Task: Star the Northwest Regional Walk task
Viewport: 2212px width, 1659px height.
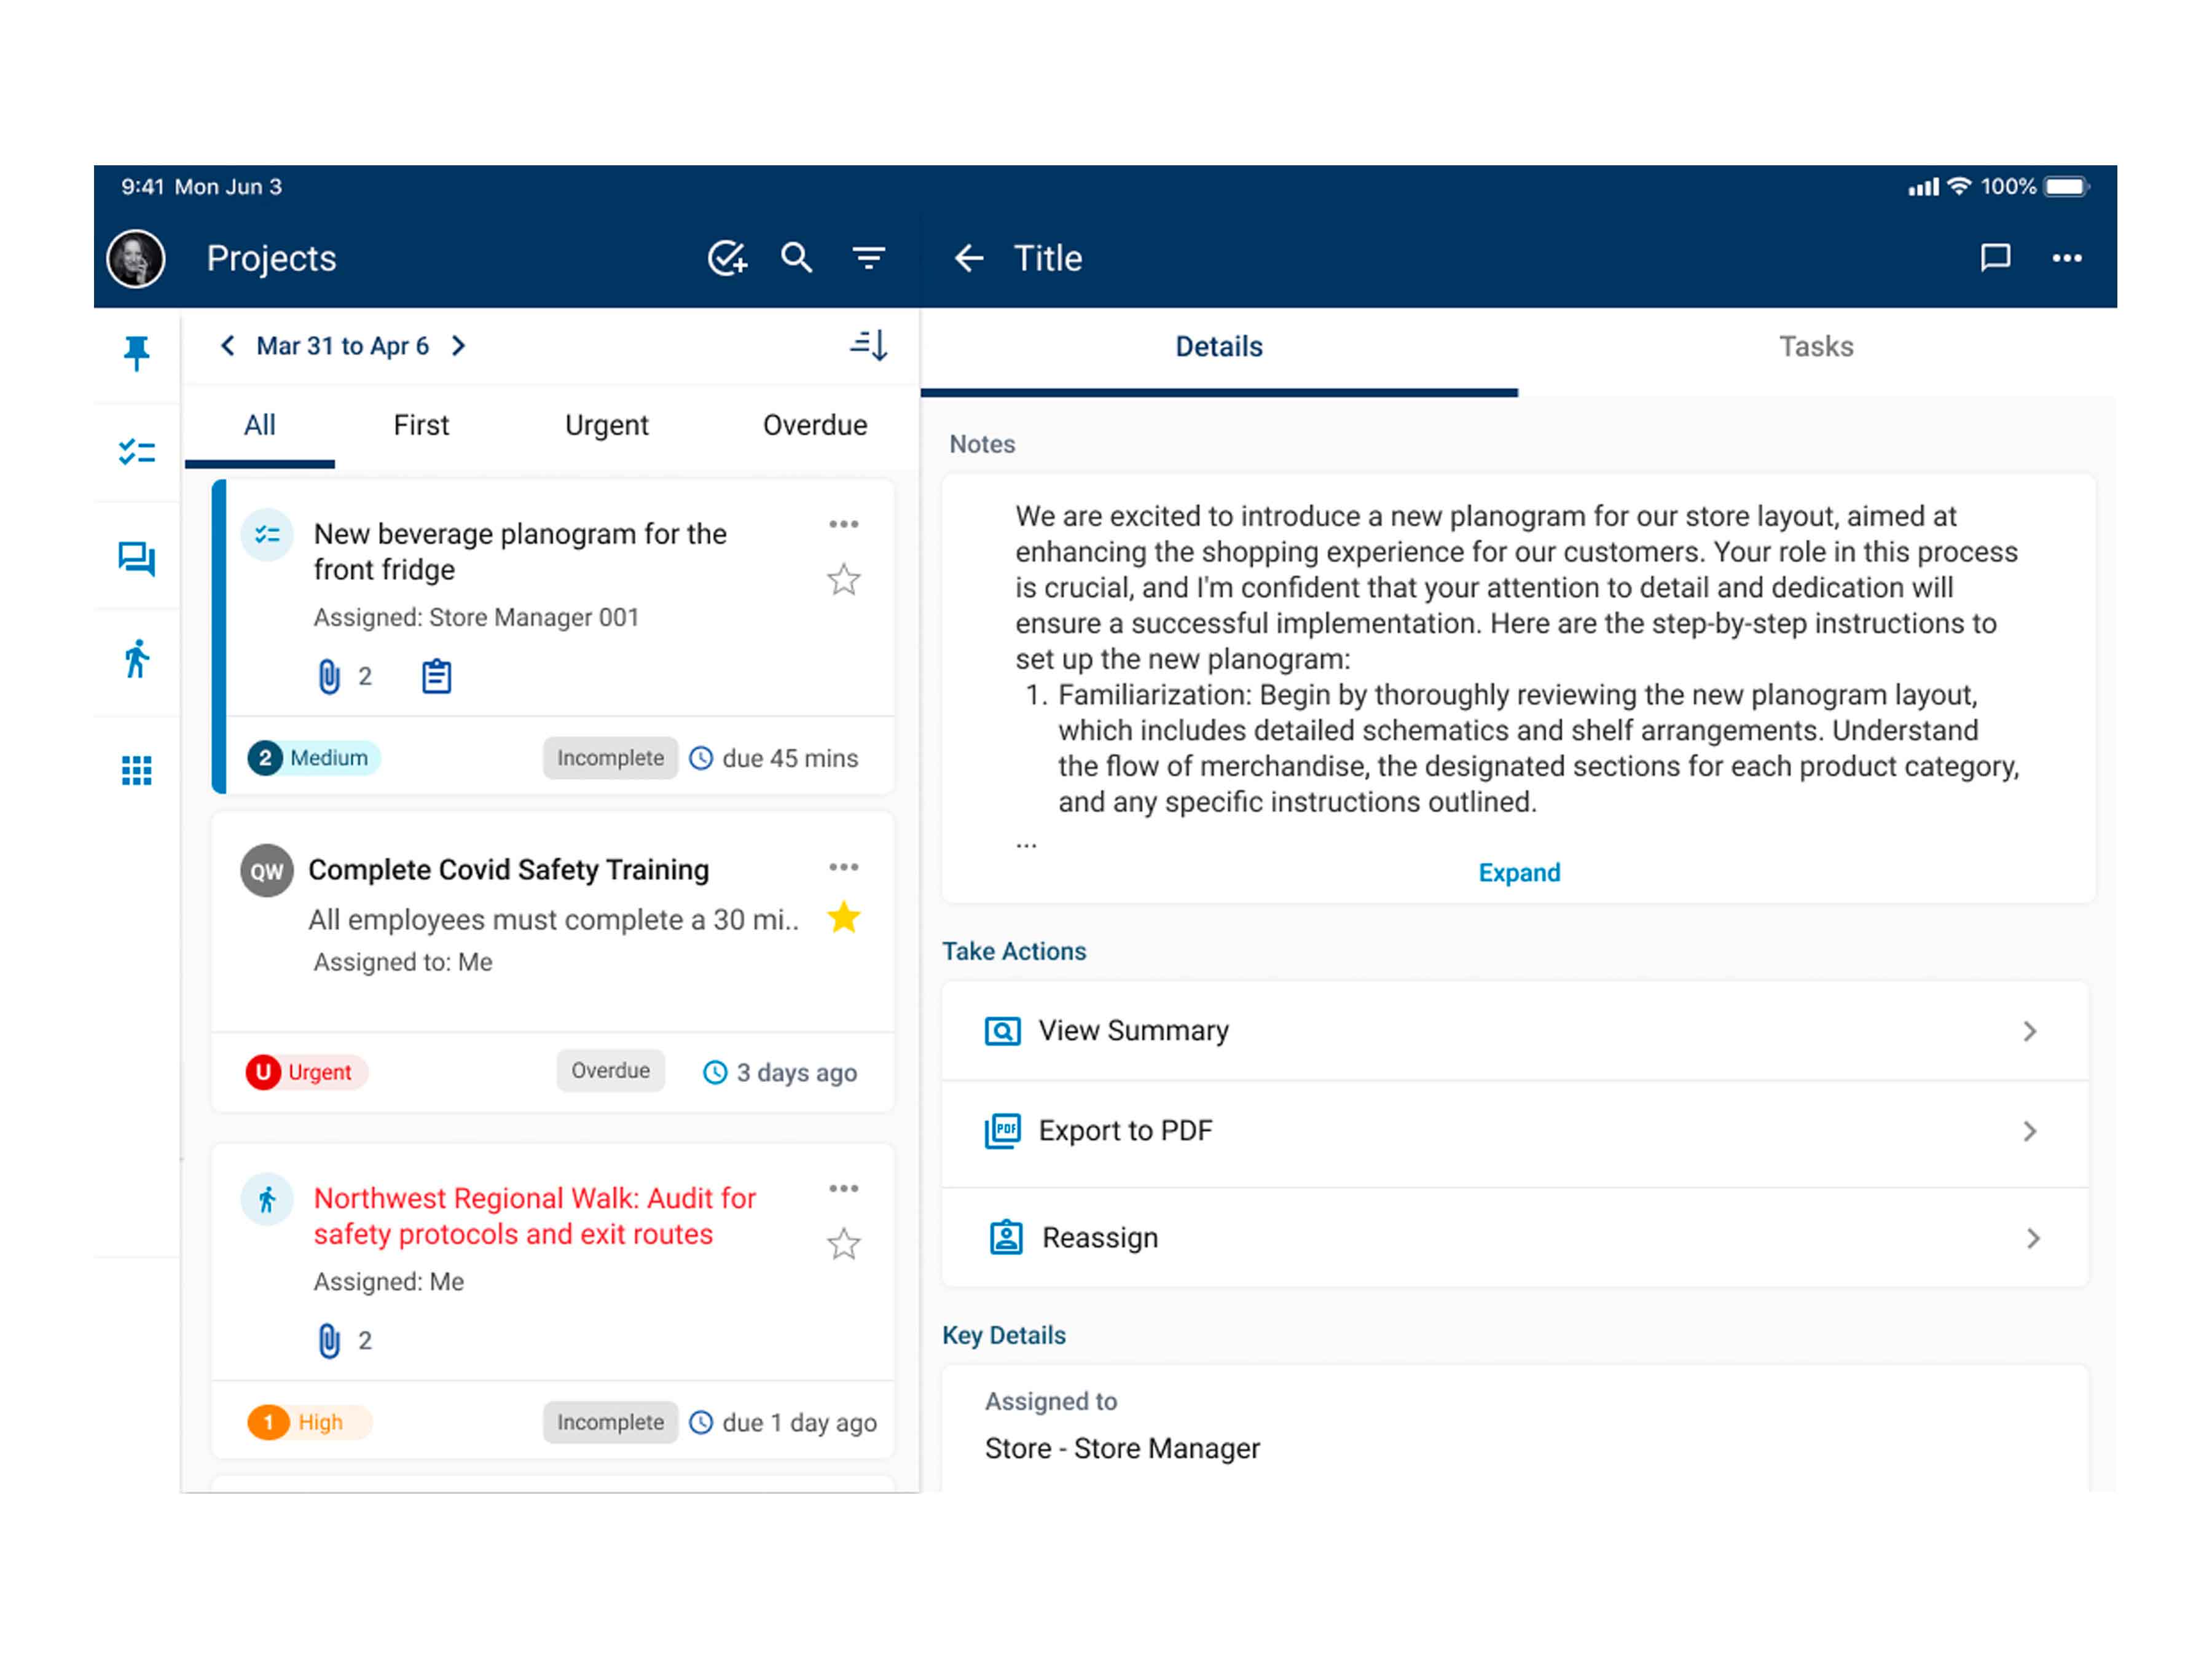Action: [x=843, y=1244]
